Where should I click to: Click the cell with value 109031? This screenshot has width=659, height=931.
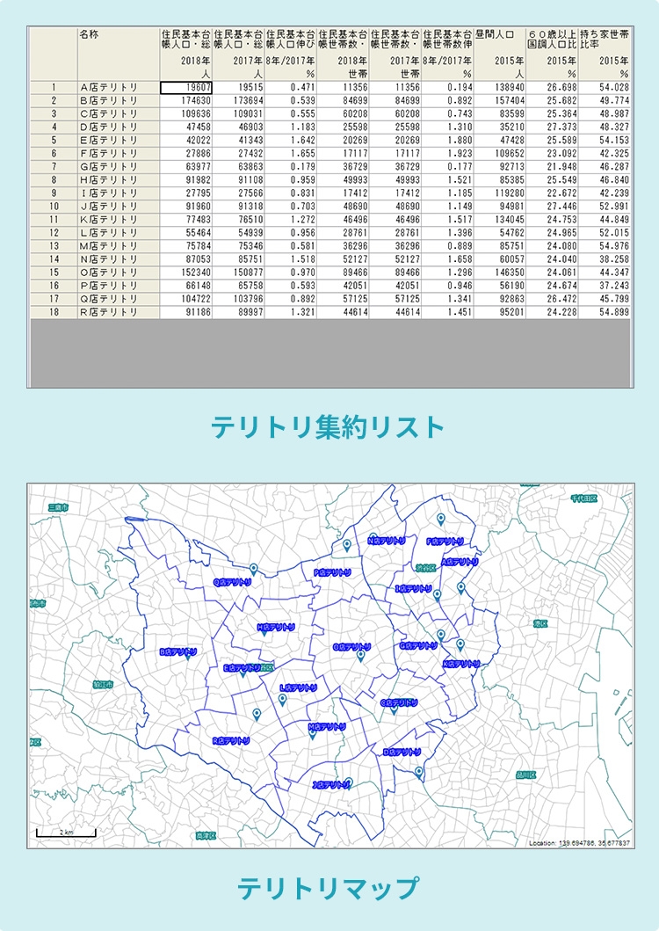(238, 113)
